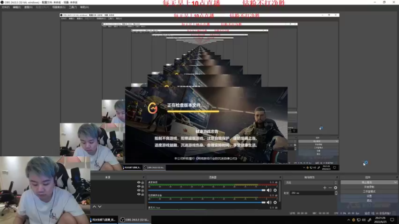Click the 250 ms duration field
Screen dimensions: 399x224
[312, 193]
